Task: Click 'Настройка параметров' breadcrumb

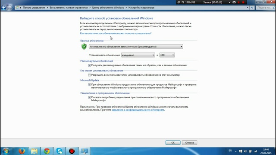Action: (141, 8)
